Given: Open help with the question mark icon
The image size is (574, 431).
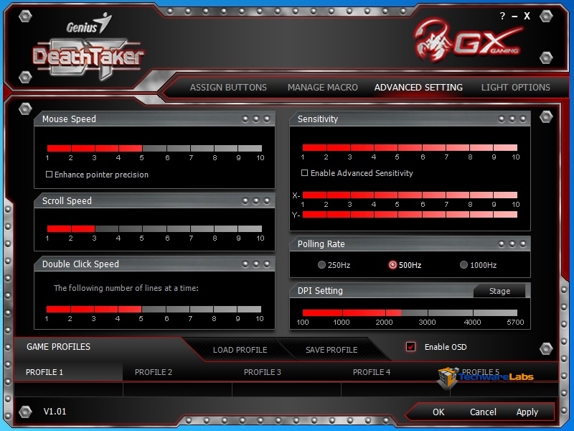Looking at the screenshot, I should (502, 16).
